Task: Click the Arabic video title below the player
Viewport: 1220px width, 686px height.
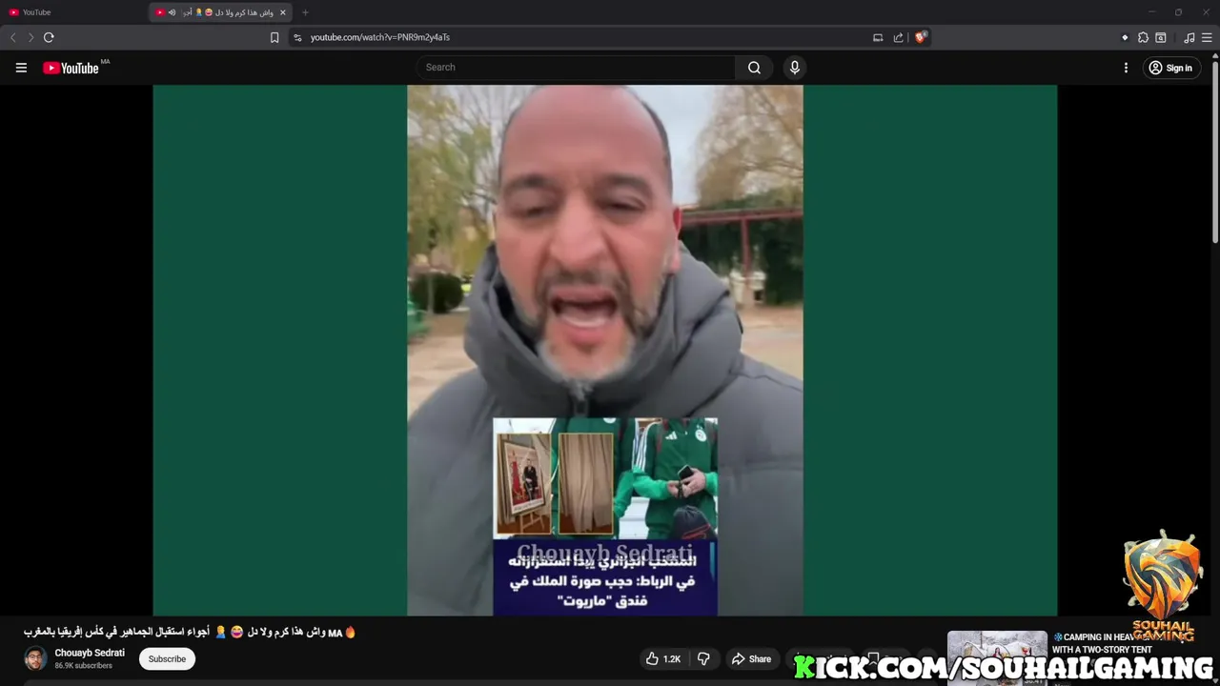Action: 190,632
